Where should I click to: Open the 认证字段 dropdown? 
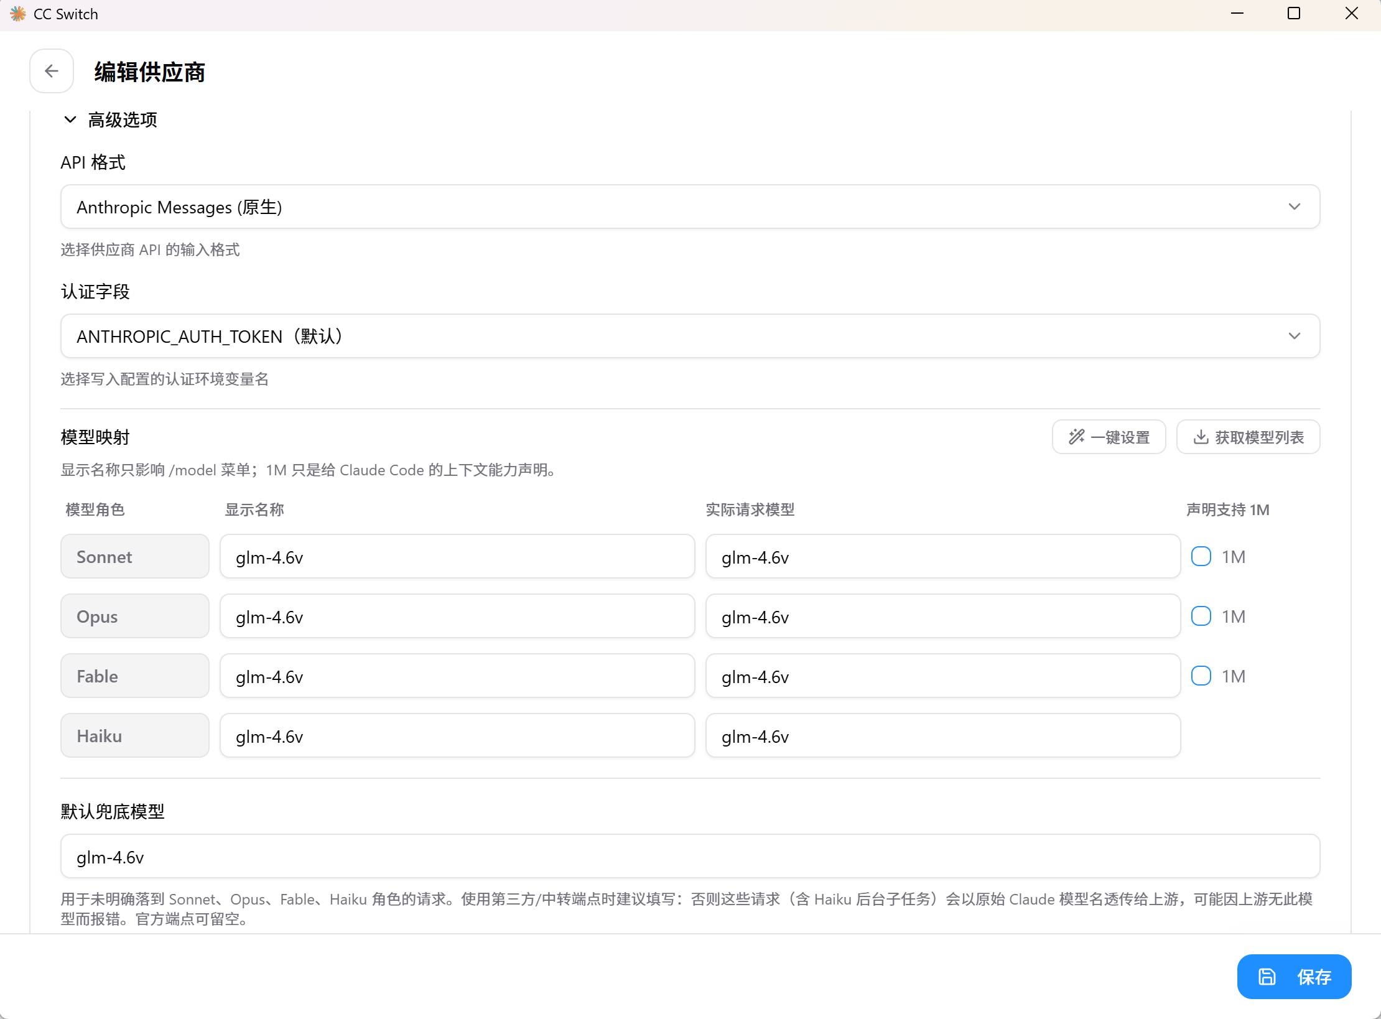(690, 336)
